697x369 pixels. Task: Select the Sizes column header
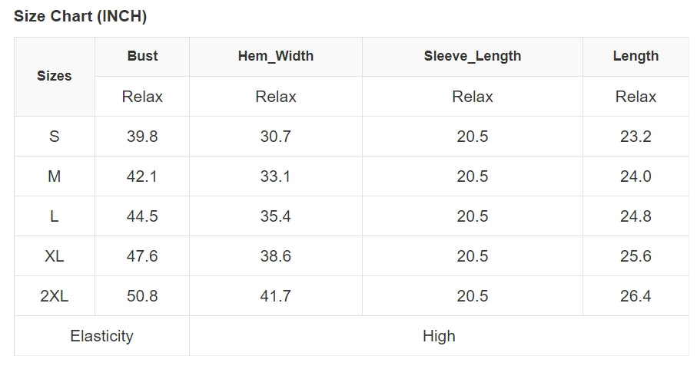coord(54,76)
